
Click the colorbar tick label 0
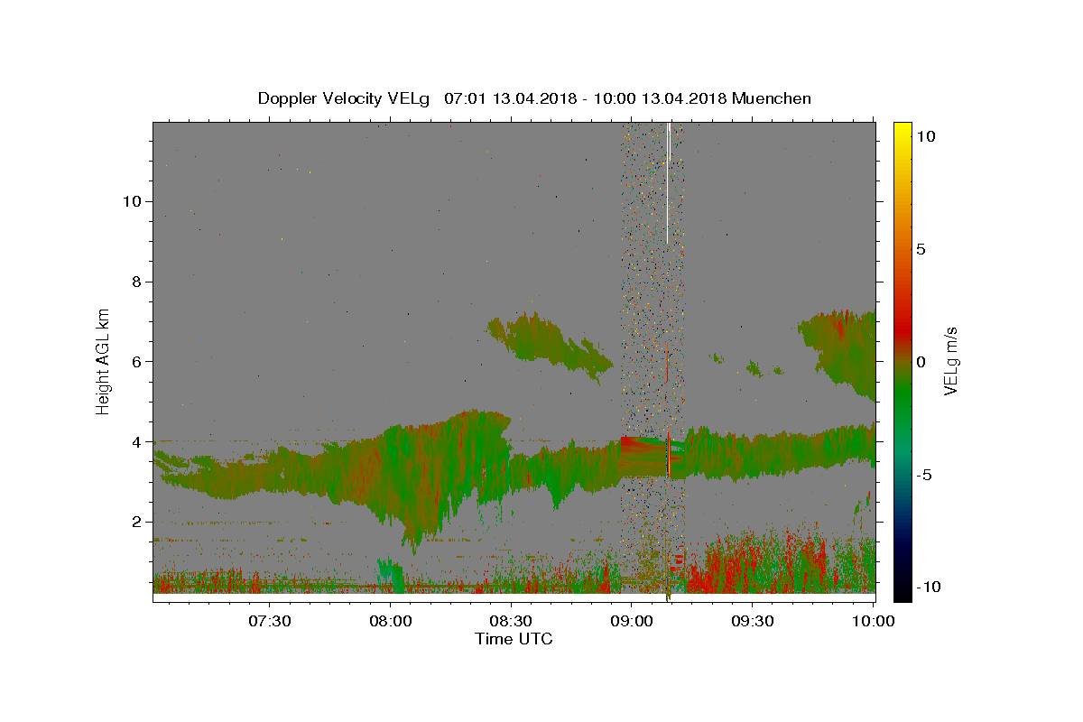[922, 362]
